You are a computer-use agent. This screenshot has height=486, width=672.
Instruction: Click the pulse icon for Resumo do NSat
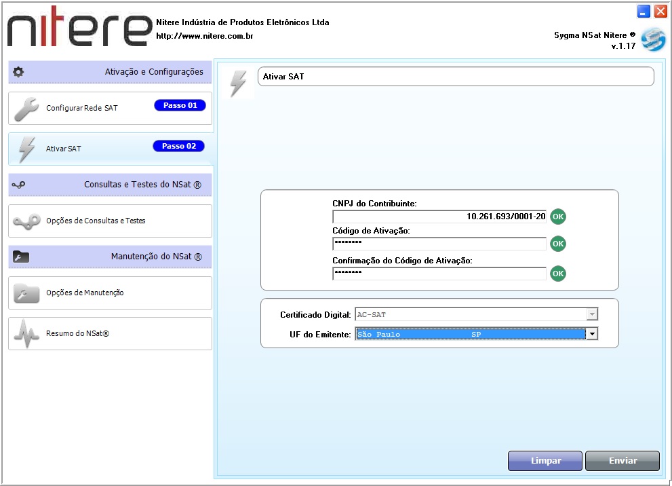click(26, 334)
